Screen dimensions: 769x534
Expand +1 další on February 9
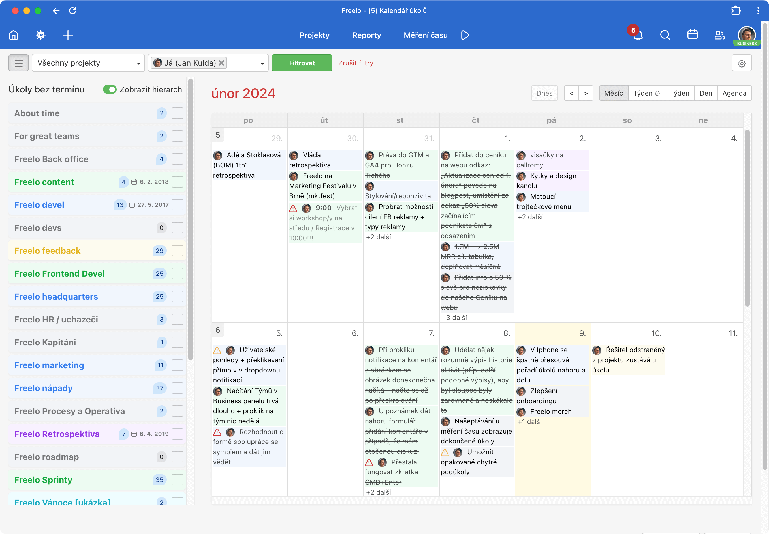pos(529,422)
